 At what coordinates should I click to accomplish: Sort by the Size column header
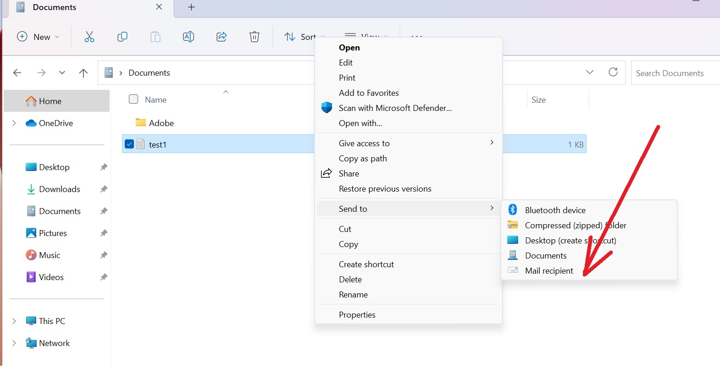click(x=538, y=99)
